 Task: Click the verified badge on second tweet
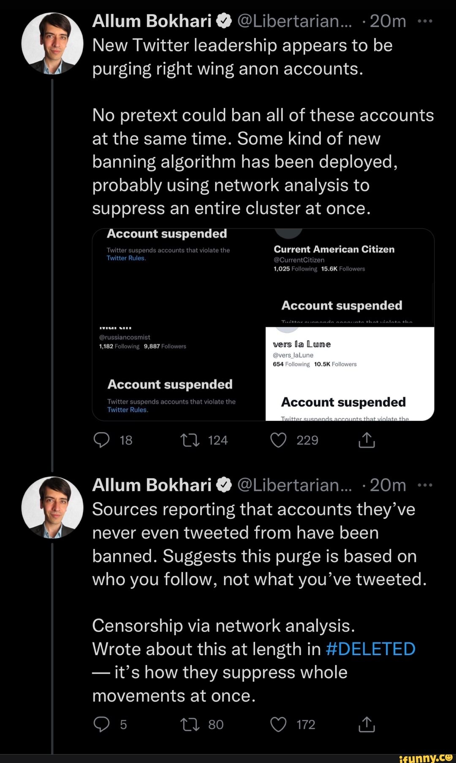tap(224, 485)
